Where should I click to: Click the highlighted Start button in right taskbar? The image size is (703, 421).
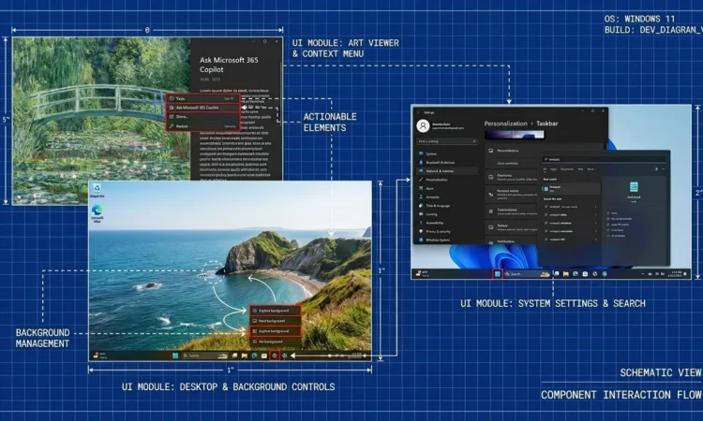click(x=496, y=274)
